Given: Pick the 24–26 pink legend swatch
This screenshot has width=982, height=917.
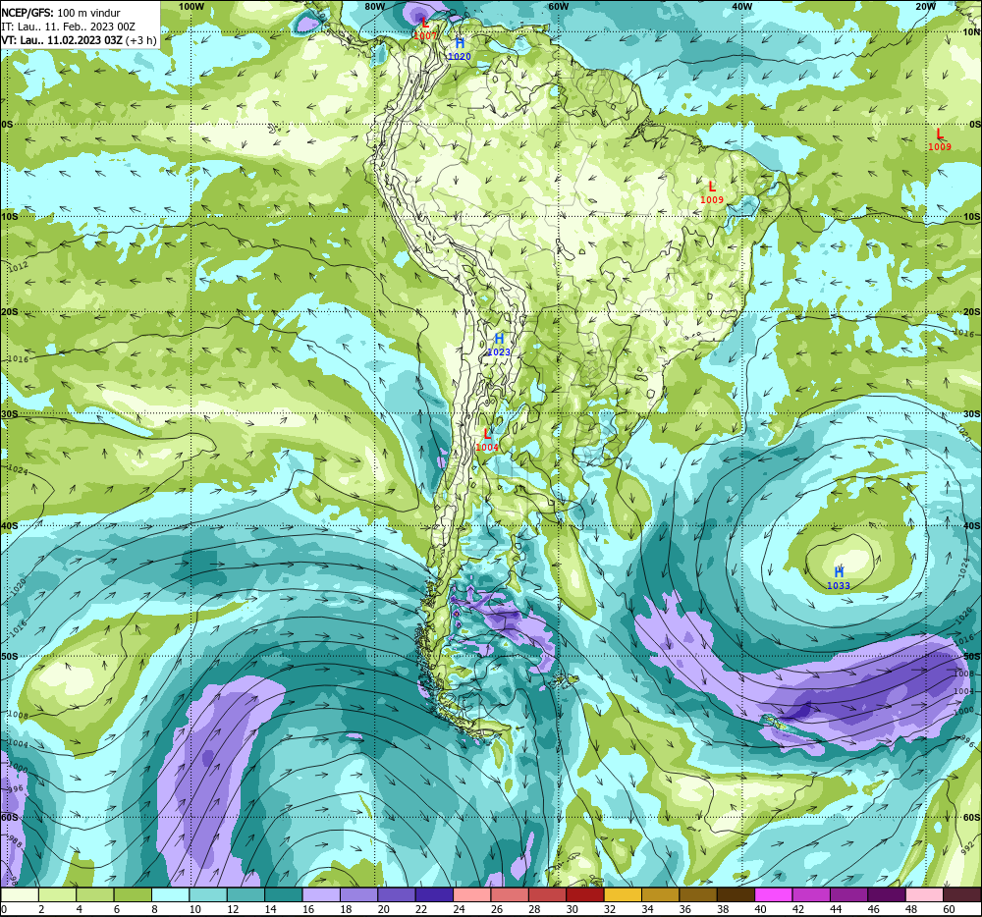Looking at the screenshot, I should pos(472,894).
